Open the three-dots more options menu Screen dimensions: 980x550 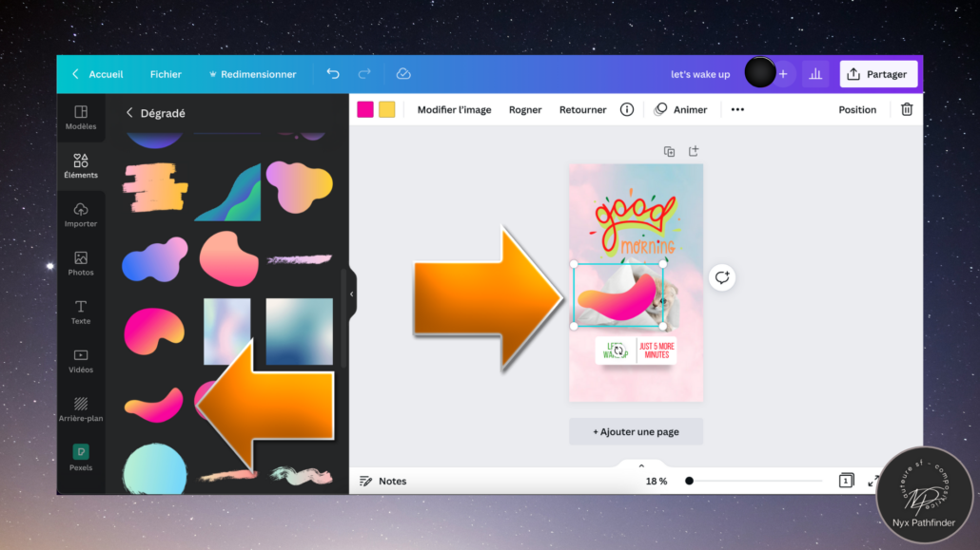737,109
